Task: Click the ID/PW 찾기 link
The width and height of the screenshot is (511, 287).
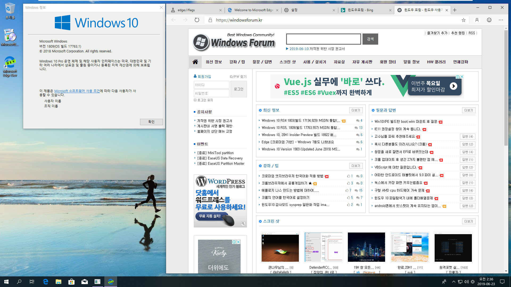Action: point(238,77)
